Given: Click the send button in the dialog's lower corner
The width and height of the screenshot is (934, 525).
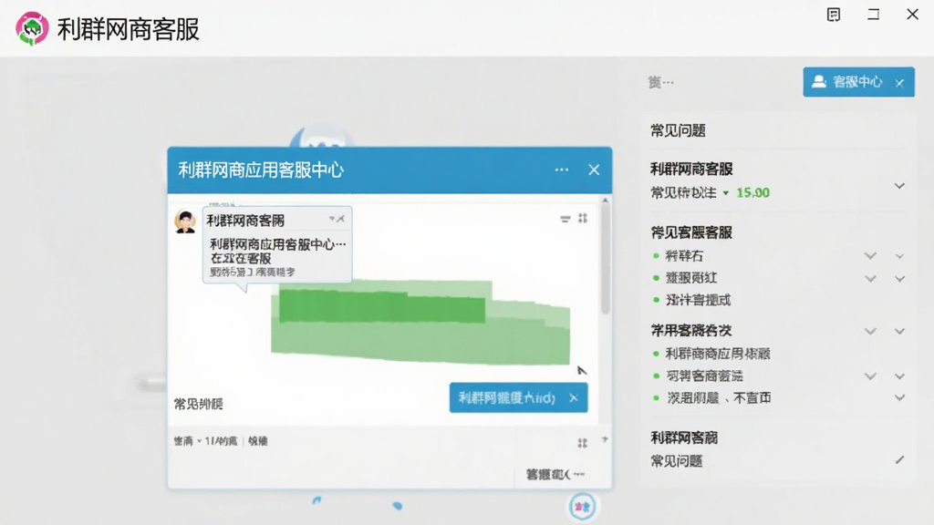Looking at the screenshot, I should (x=555, y=474).
